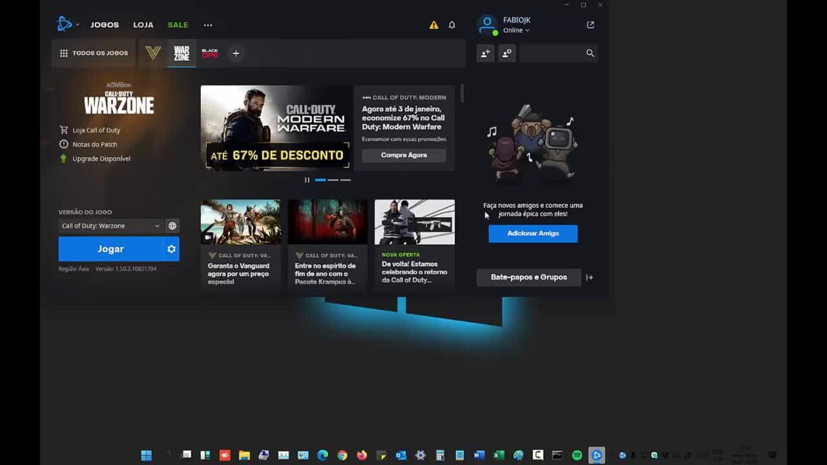Click the globe region selector icon
827x465 pixels.
(x=173, y=225)
